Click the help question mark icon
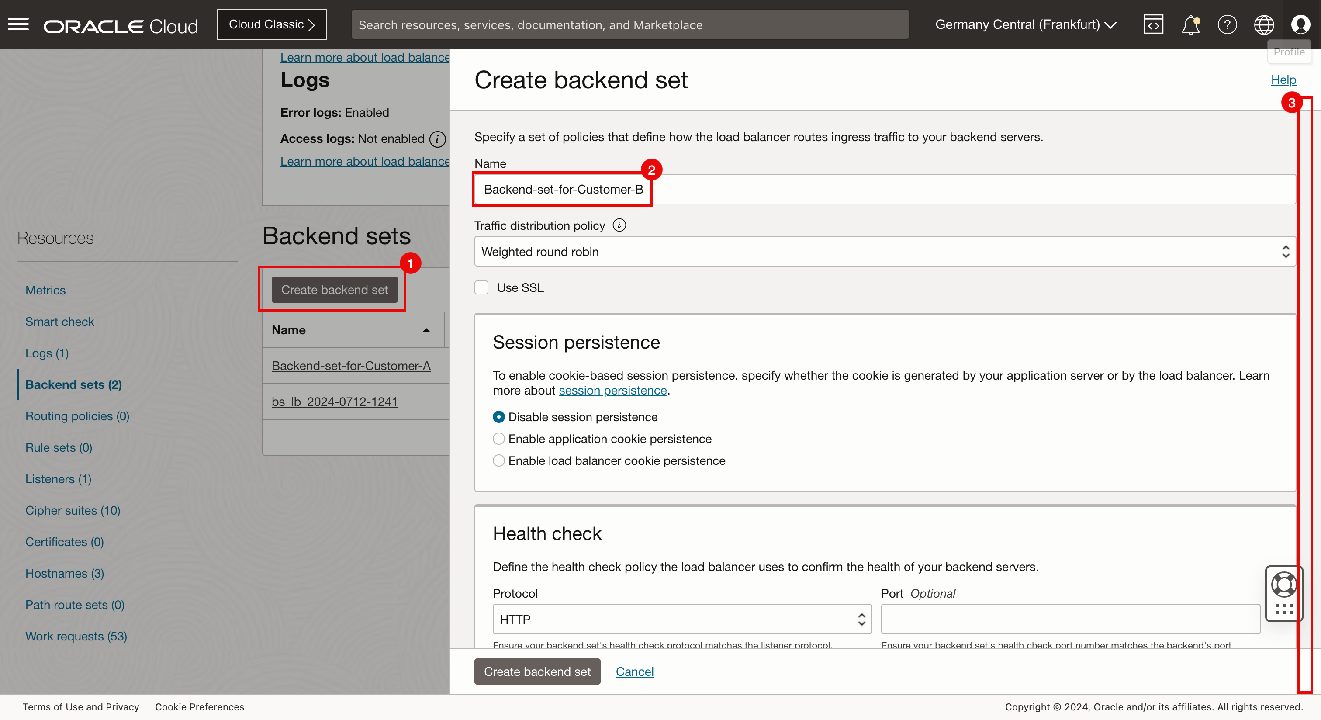The height and width of the screenshot is (720, 1321). 1227,24
